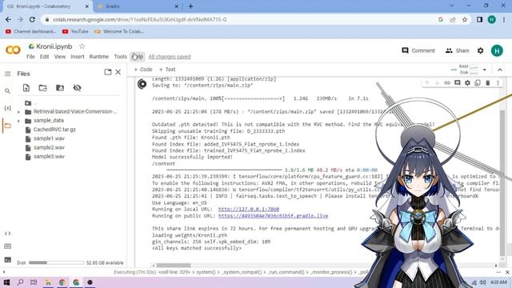This screenshot has height=288, width=512.
Task: Open File Explorer from taskbar
Action: (48, 282)
